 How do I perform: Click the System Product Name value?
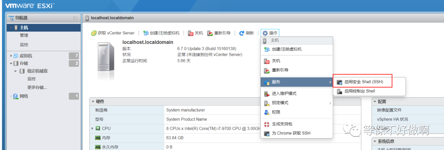click(x=187, y=119)
